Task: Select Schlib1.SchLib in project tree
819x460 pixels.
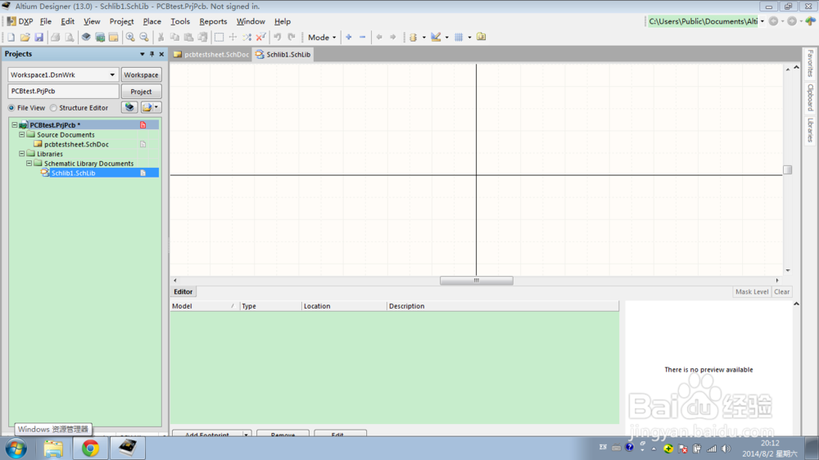Action: [73, 173]
